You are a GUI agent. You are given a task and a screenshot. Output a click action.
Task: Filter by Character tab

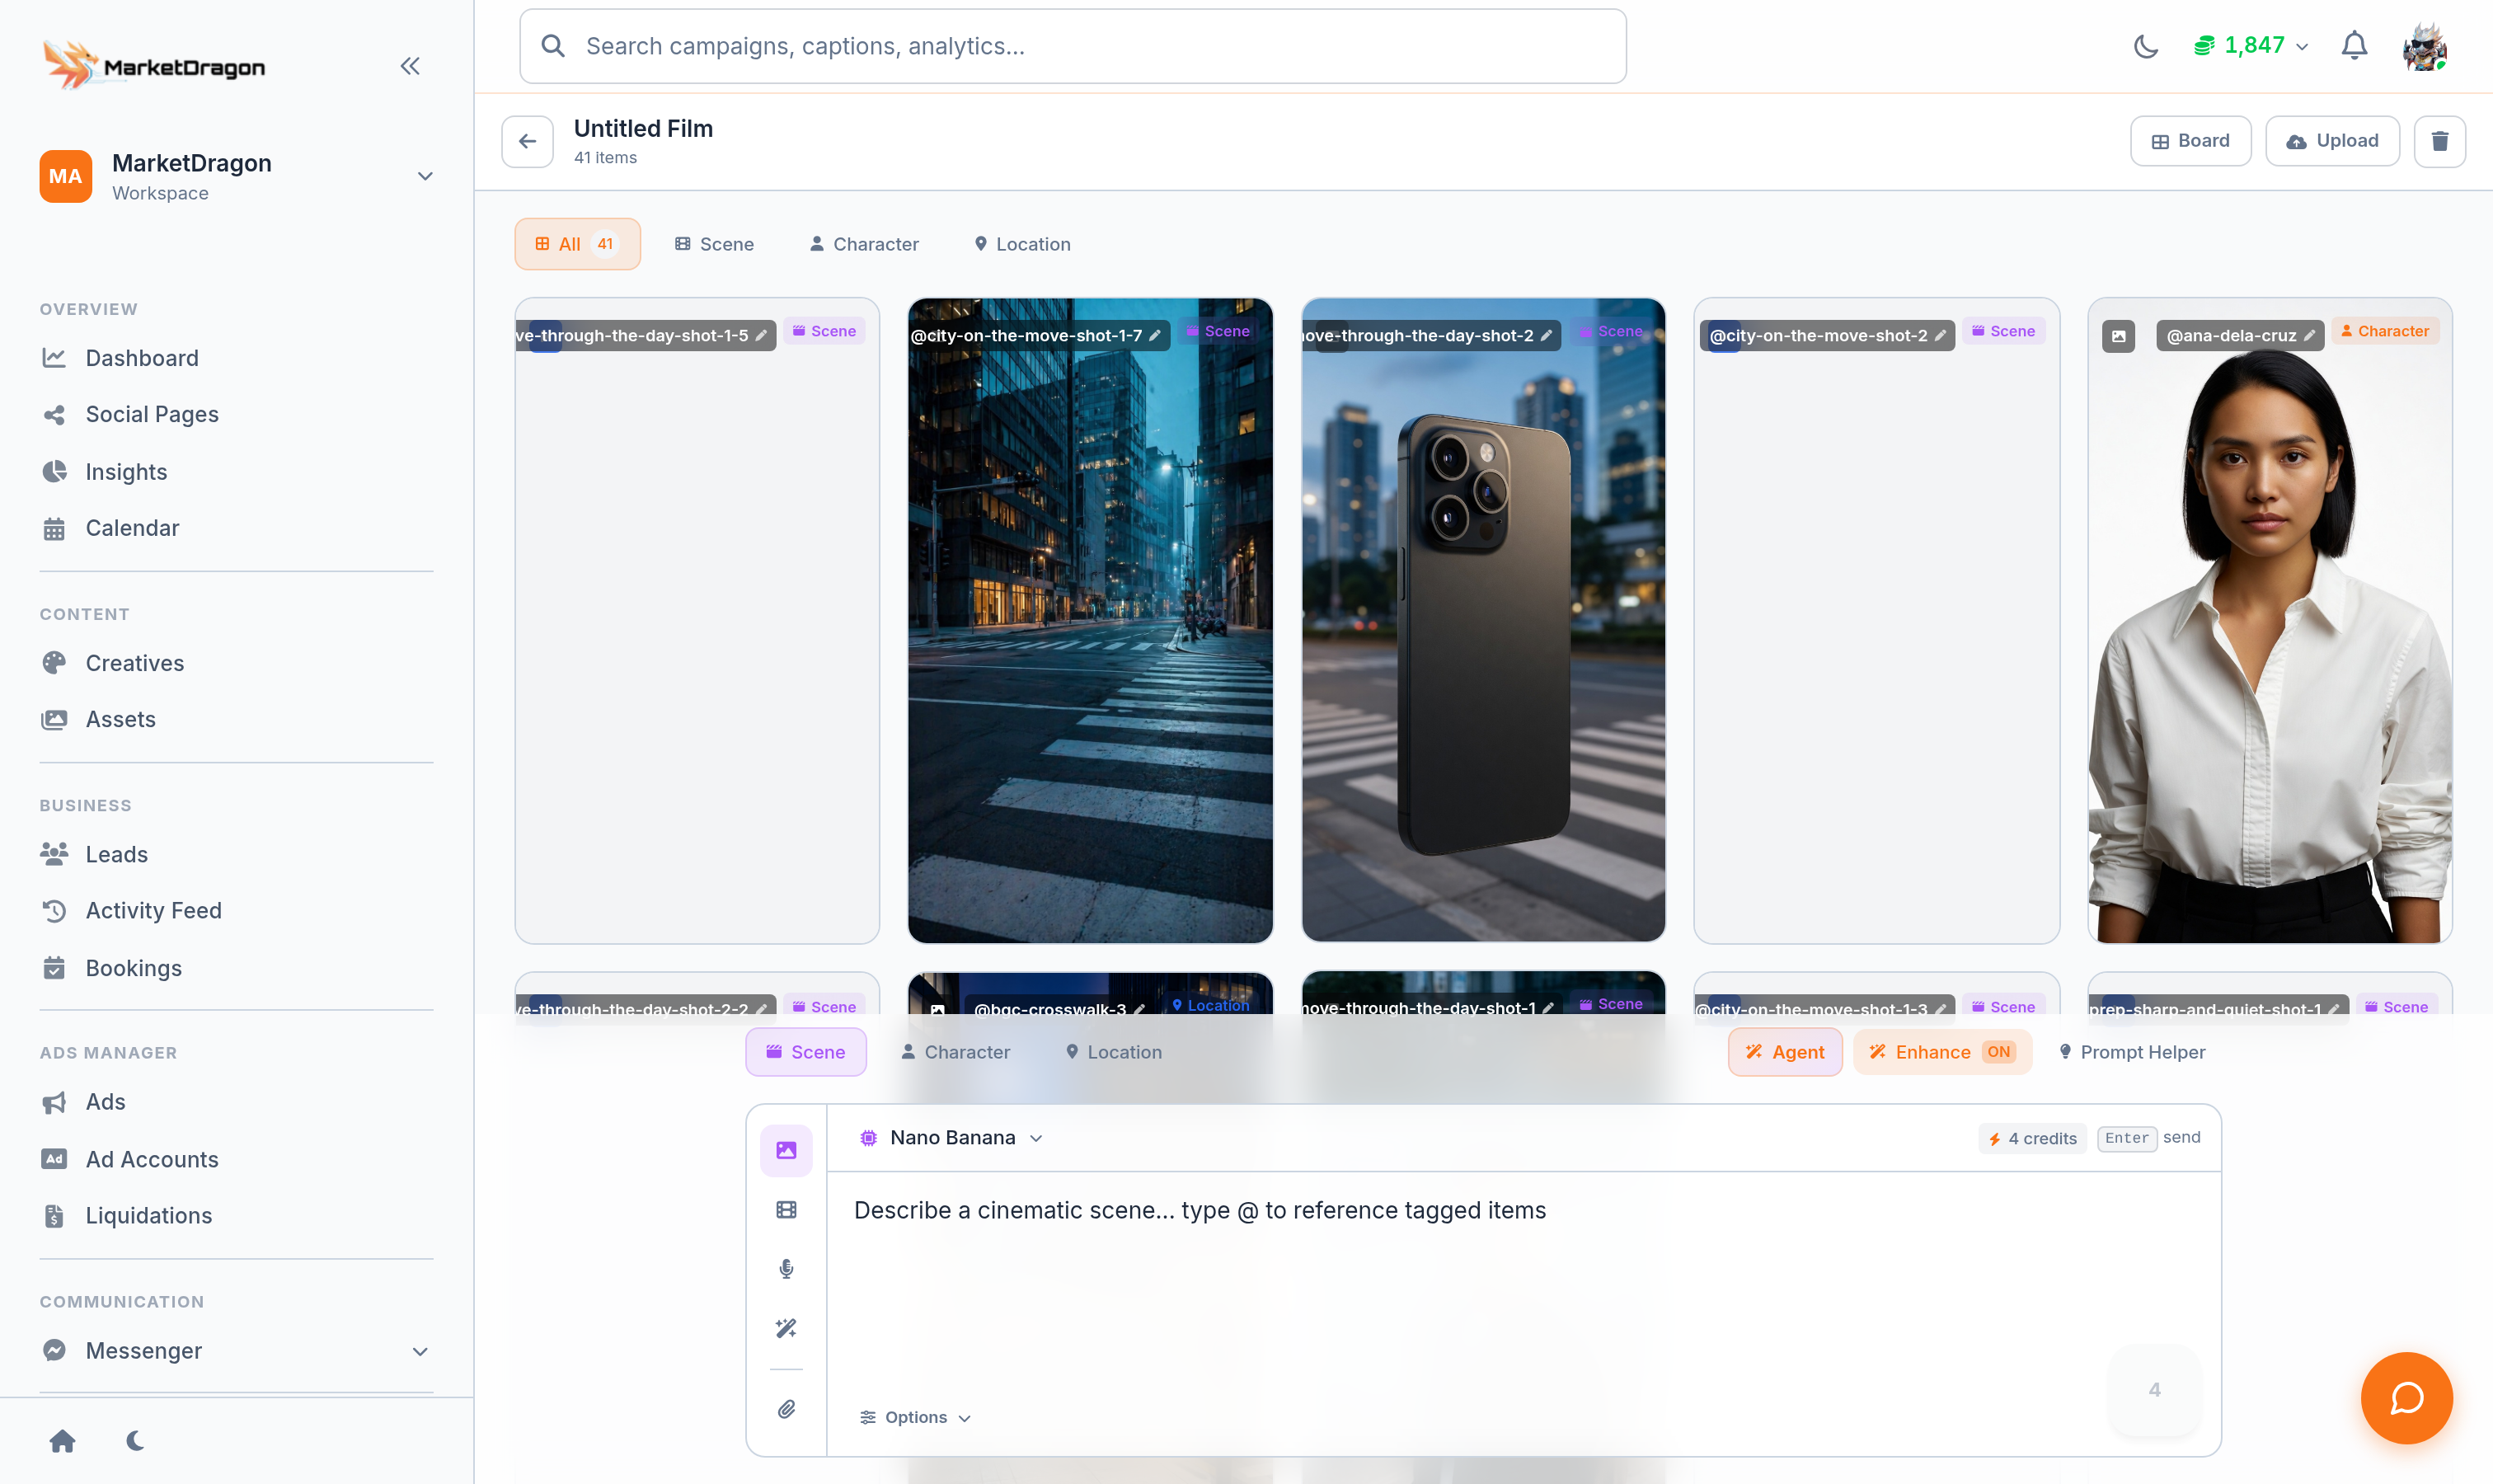864,244
